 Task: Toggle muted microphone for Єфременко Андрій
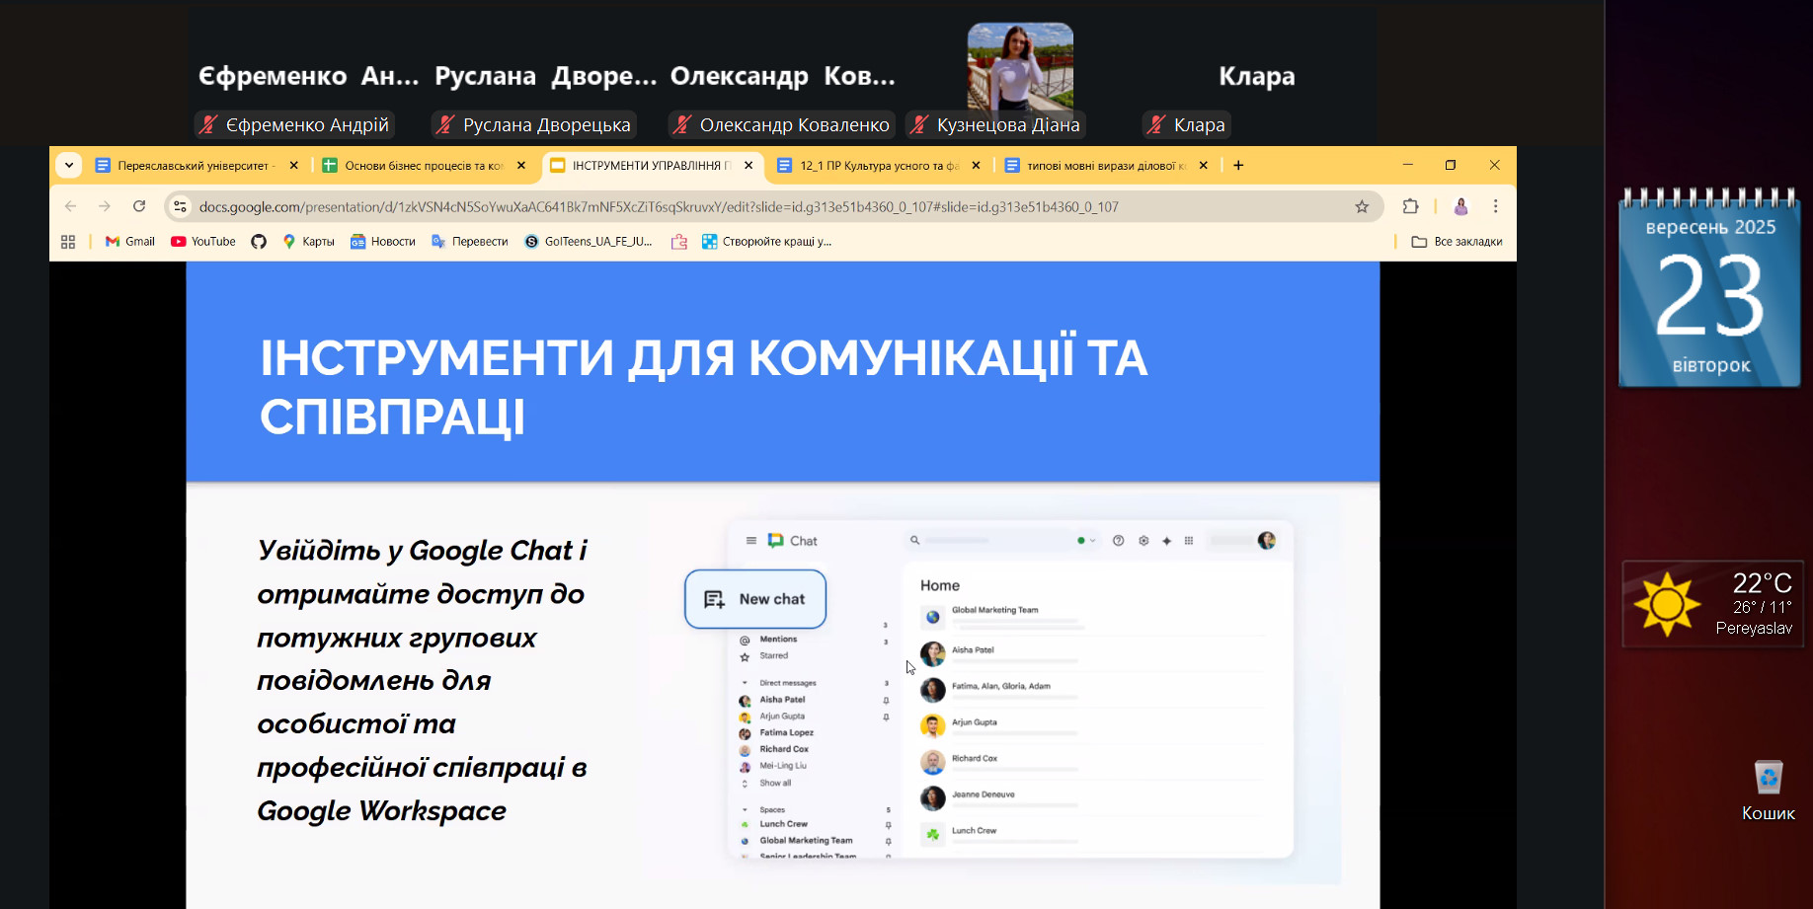point(208,125)
